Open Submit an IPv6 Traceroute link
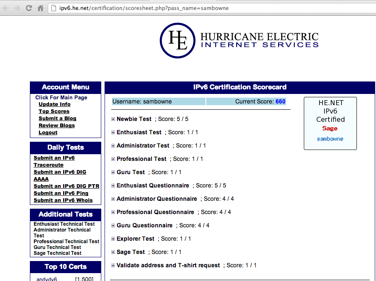This screenshot has height=281, width=376. pyautogui.click(x=54, y=161)
